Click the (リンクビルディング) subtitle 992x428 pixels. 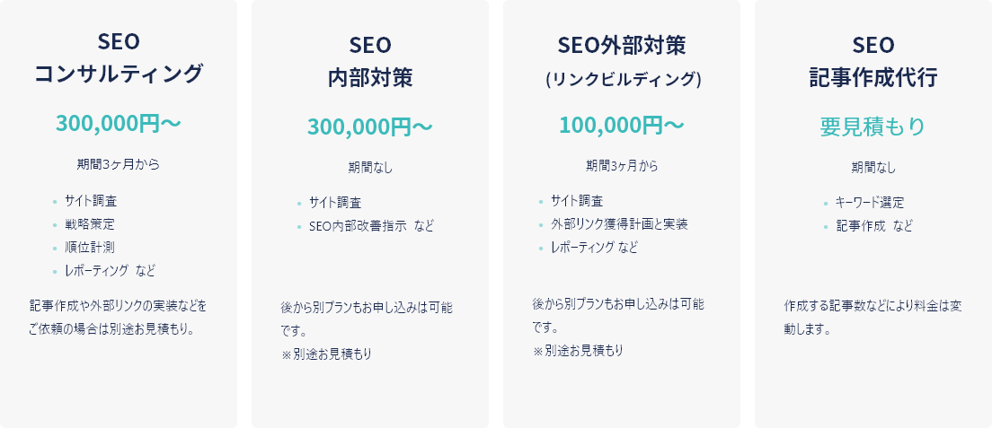click(x=622, y=78)
